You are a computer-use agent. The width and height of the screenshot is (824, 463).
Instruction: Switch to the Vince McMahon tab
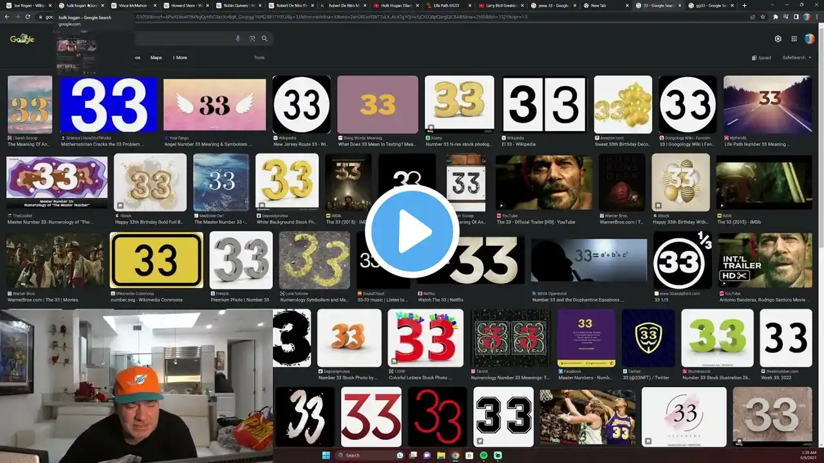click(x=133, y=5)
